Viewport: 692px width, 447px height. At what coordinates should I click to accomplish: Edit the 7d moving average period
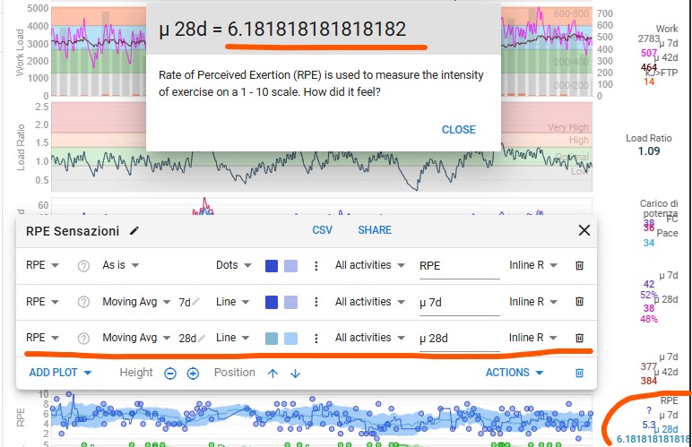[x=189, y=303]
